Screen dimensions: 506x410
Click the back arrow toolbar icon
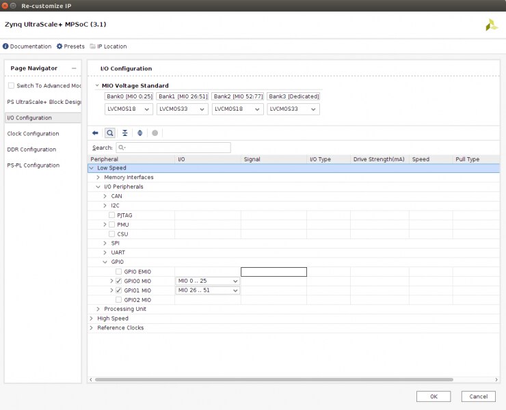[95, 133]
